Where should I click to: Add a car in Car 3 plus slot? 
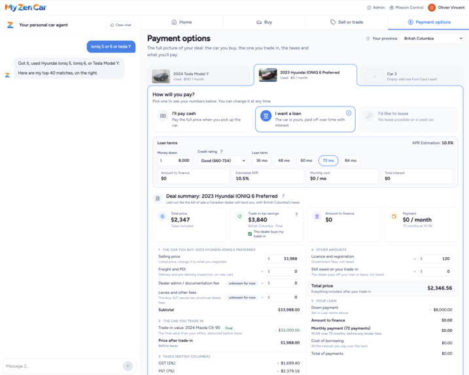pyautogui.click(x=374, y=77)
